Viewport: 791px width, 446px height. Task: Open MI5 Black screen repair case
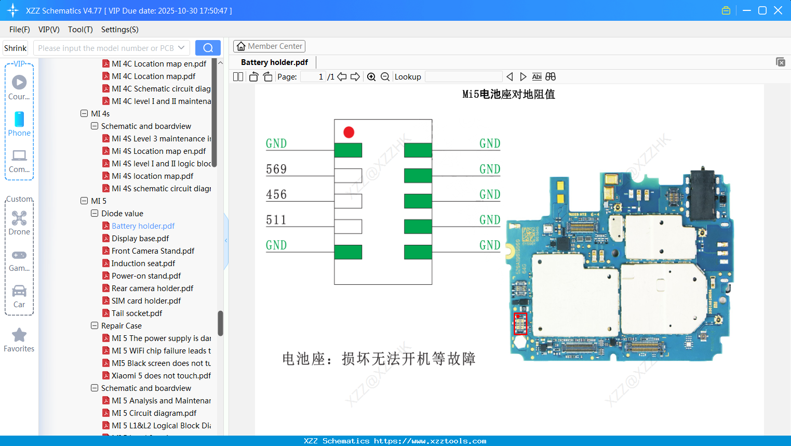[161, 363]
